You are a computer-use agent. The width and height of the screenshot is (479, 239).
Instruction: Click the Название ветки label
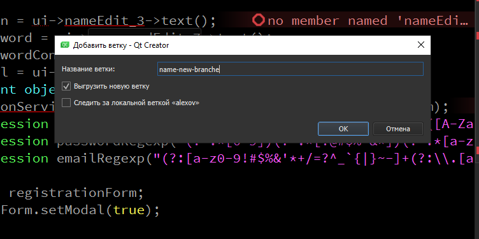(89, 69)
